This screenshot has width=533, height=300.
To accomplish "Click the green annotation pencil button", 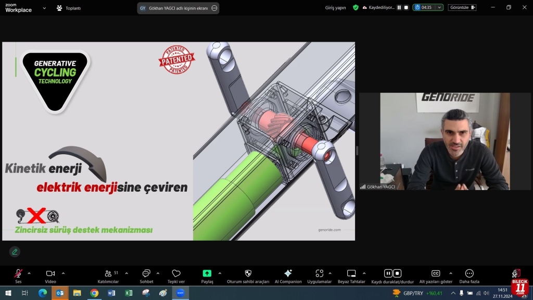I will point(15,252).
